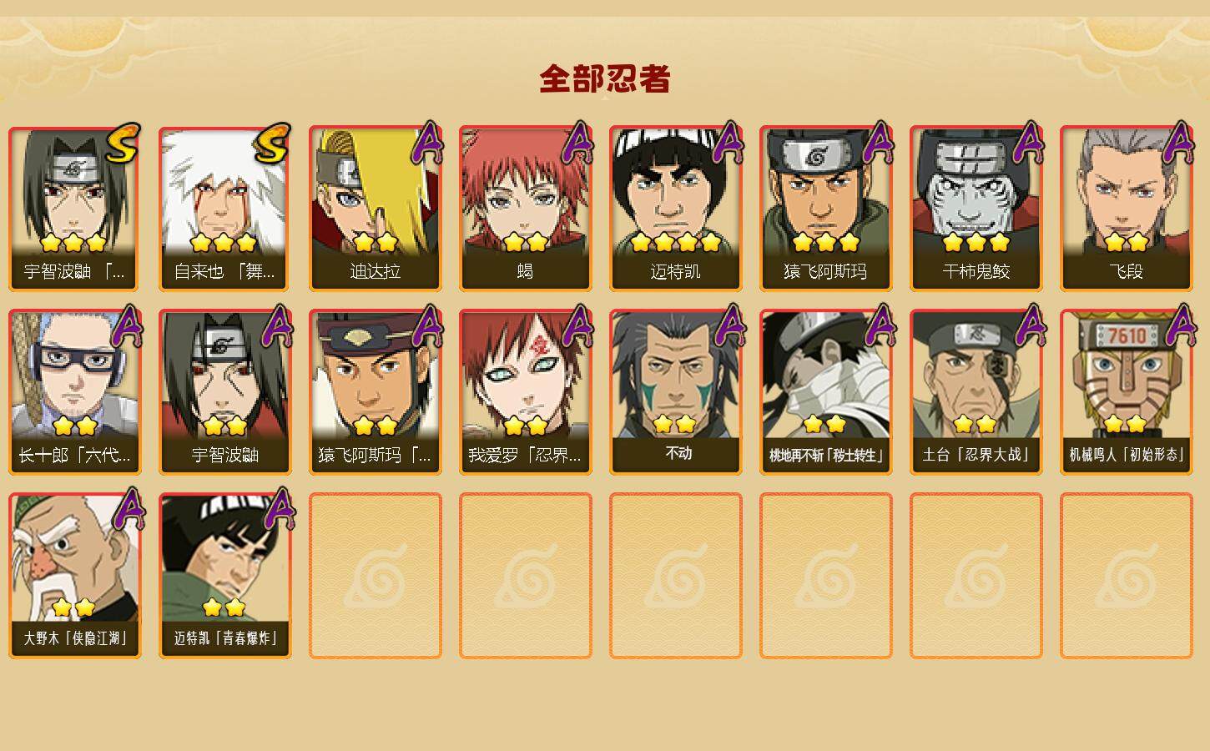
Task: Click the 全部忍者 heading
Action: 605,78
